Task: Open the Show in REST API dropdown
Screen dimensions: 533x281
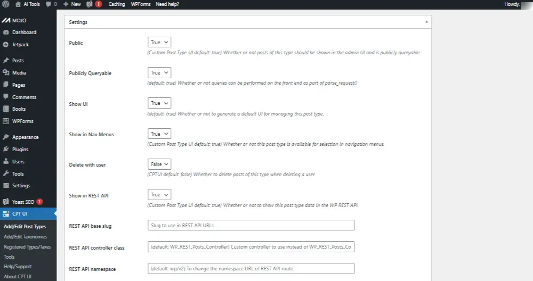Action: [159, 195]
